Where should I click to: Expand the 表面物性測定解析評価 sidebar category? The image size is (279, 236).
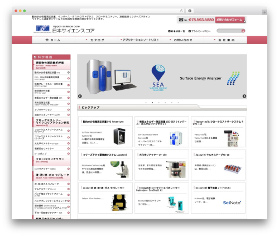click(x=51, y=65)
